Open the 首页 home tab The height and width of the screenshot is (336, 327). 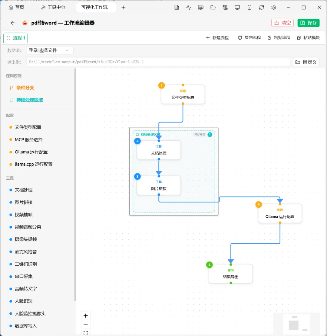click(16, 8)
